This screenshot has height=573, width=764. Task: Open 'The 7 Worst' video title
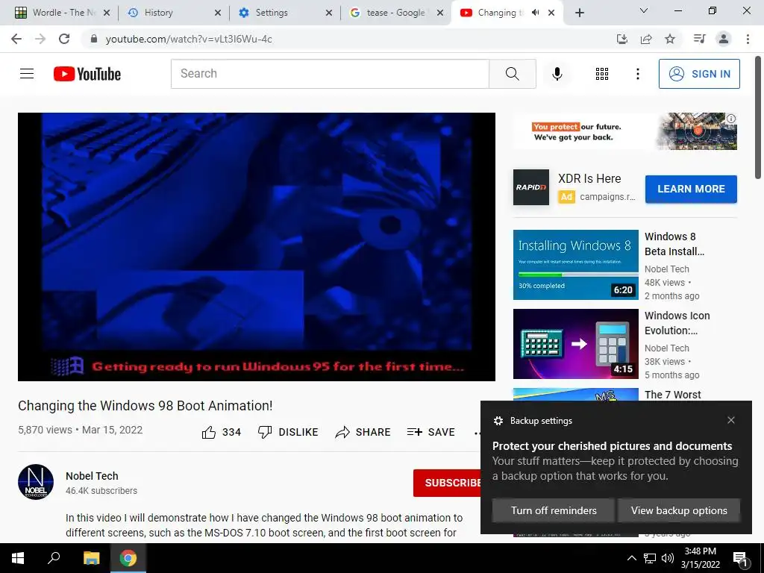click(x=672, y=395)
